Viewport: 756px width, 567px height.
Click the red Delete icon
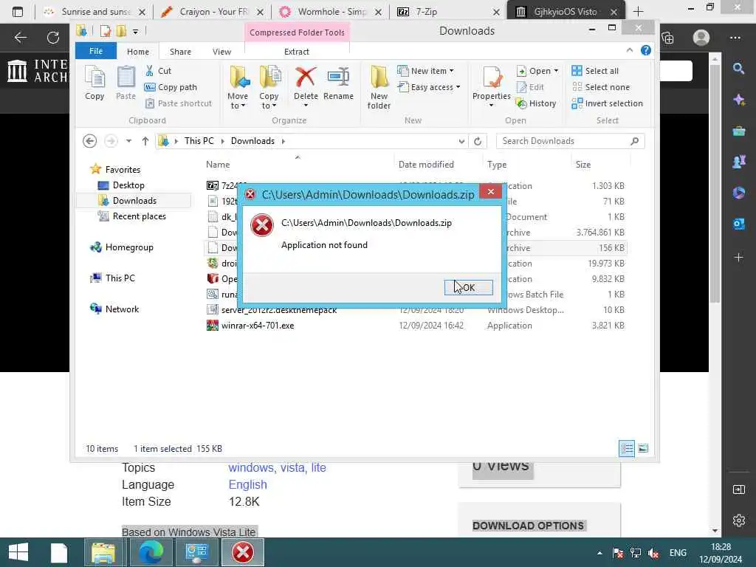[x=306, y=77]
